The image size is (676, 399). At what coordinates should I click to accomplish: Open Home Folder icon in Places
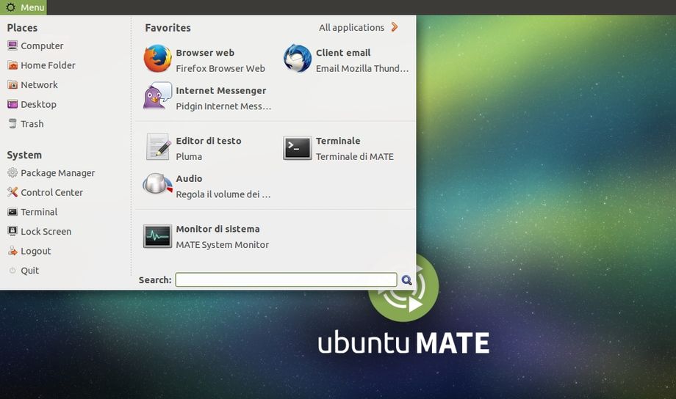click(12, 65)
